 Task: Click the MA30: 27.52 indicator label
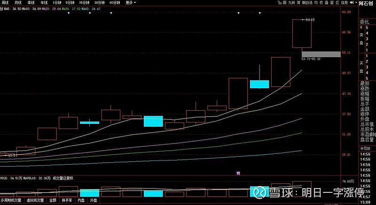tap(71, 9)
